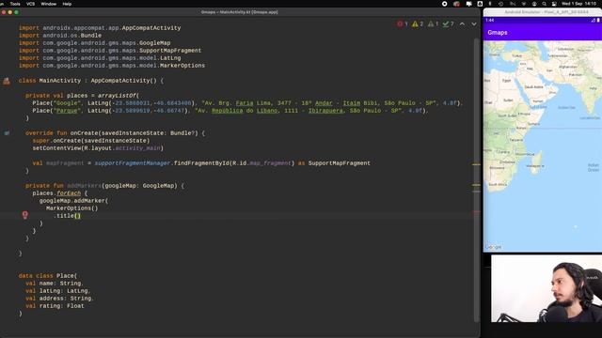The height and width of the screenshot is (338, 602).
Task: Click the 'val name: String' line
Action: [x=55, y=284]
